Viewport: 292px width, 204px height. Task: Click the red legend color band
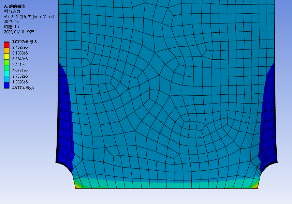click(6, 45)
